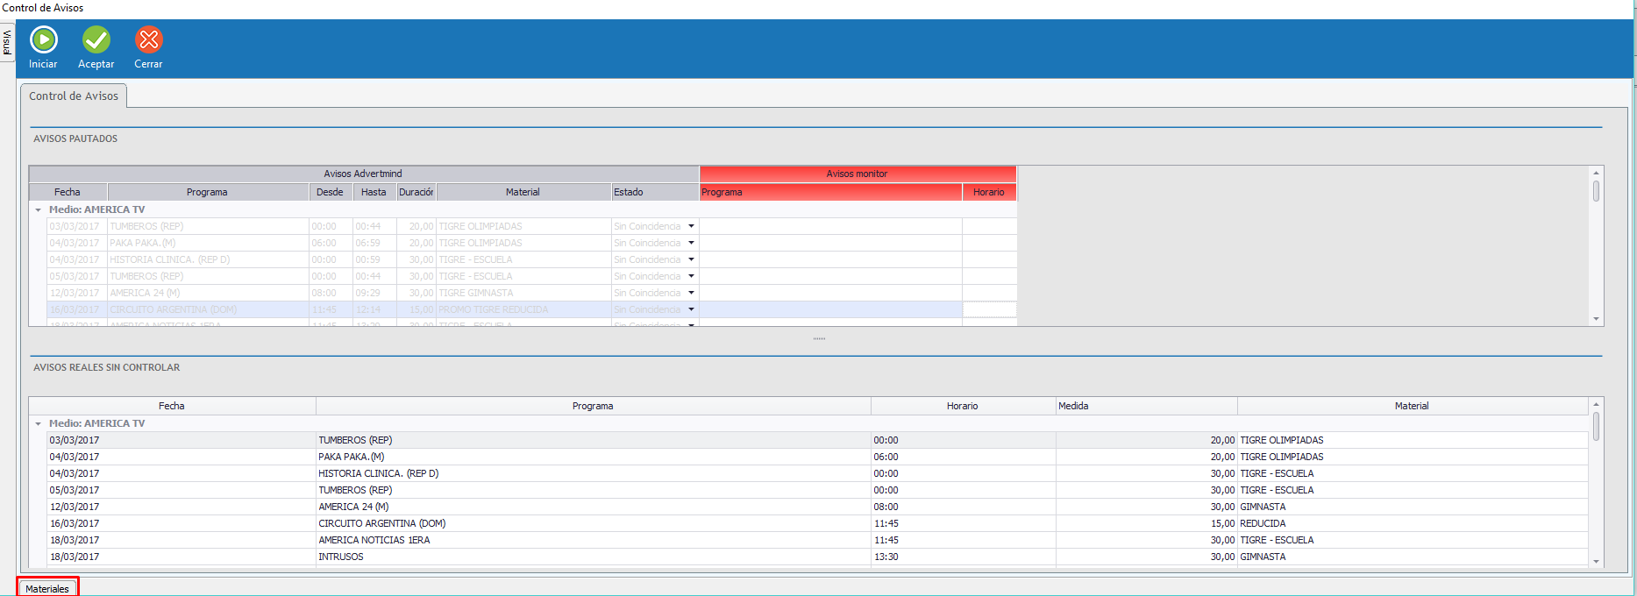Screen dimensions: 1637x596
Task: Collapse Medio: AMERICA TV group in Avisos Reales
Action: click(39, 424)
